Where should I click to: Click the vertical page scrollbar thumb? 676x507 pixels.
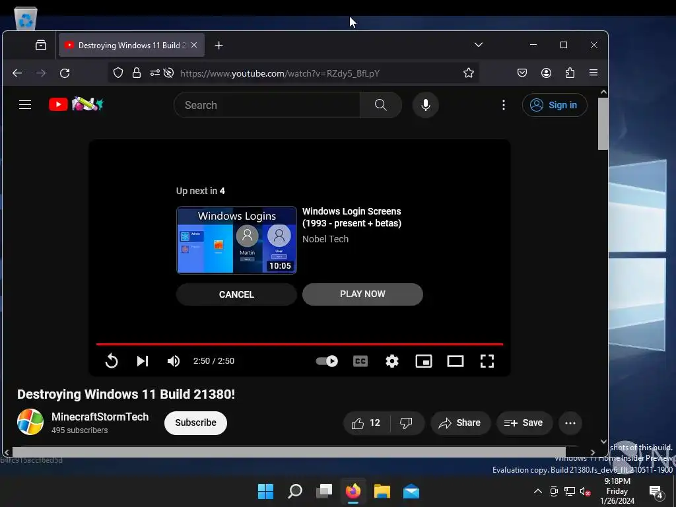click(603, 123)
